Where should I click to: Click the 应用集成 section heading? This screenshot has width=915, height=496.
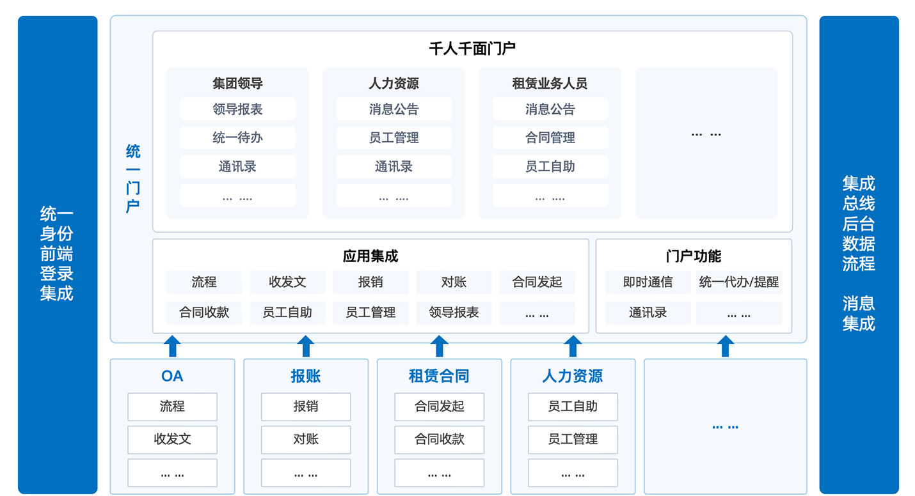pyautogui.click(x=370, y=256)
